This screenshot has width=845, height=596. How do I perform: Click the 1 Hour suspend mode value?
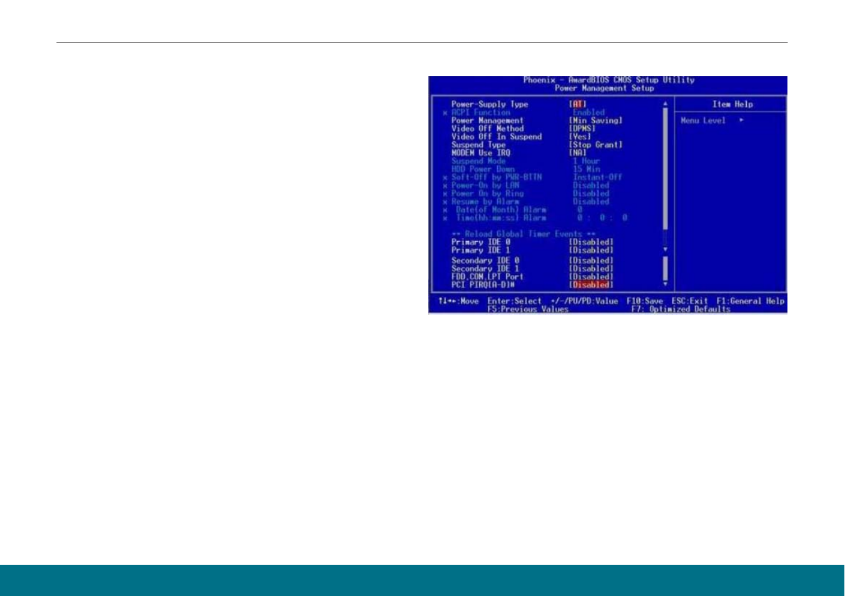tap(586, 161)
